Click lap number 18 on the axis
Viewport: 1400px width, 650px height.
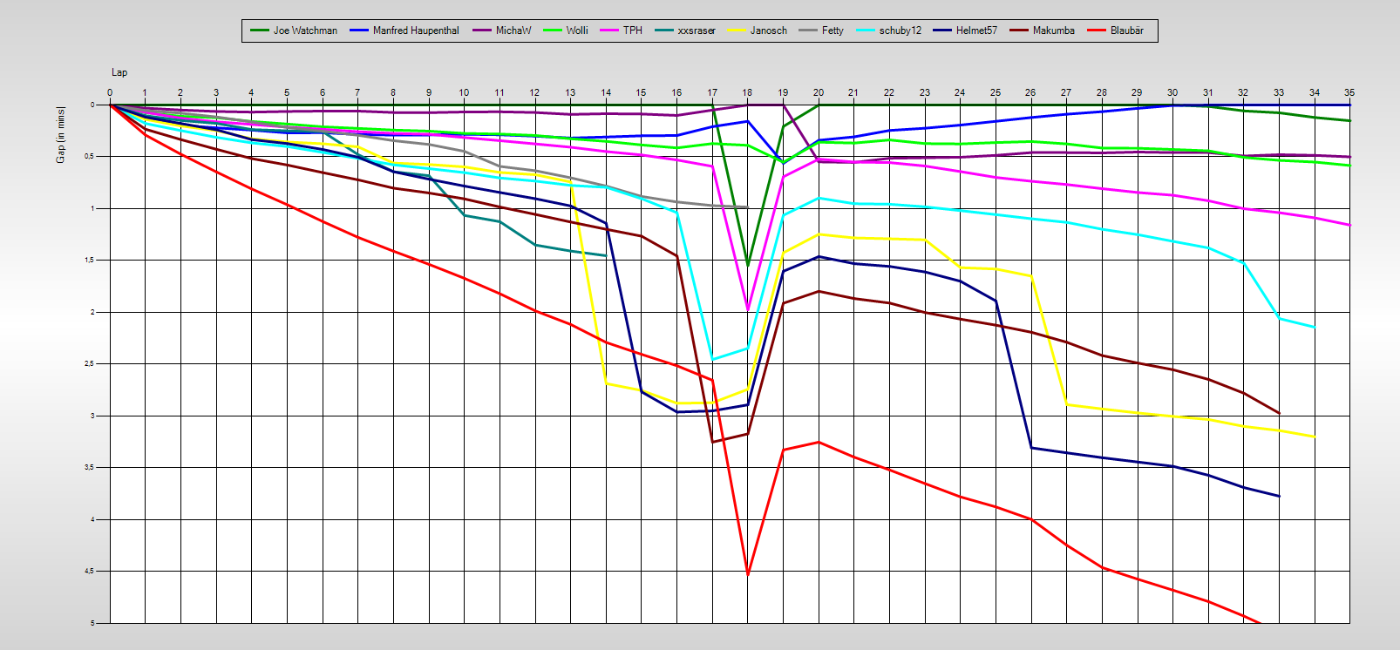(747, 92)
